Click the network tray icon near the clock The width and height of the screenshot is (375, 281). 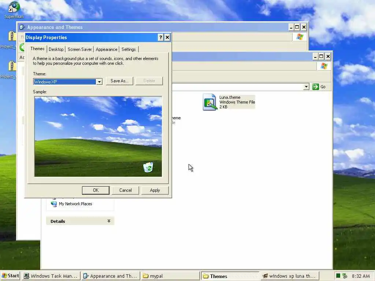(x=345, y=276)
